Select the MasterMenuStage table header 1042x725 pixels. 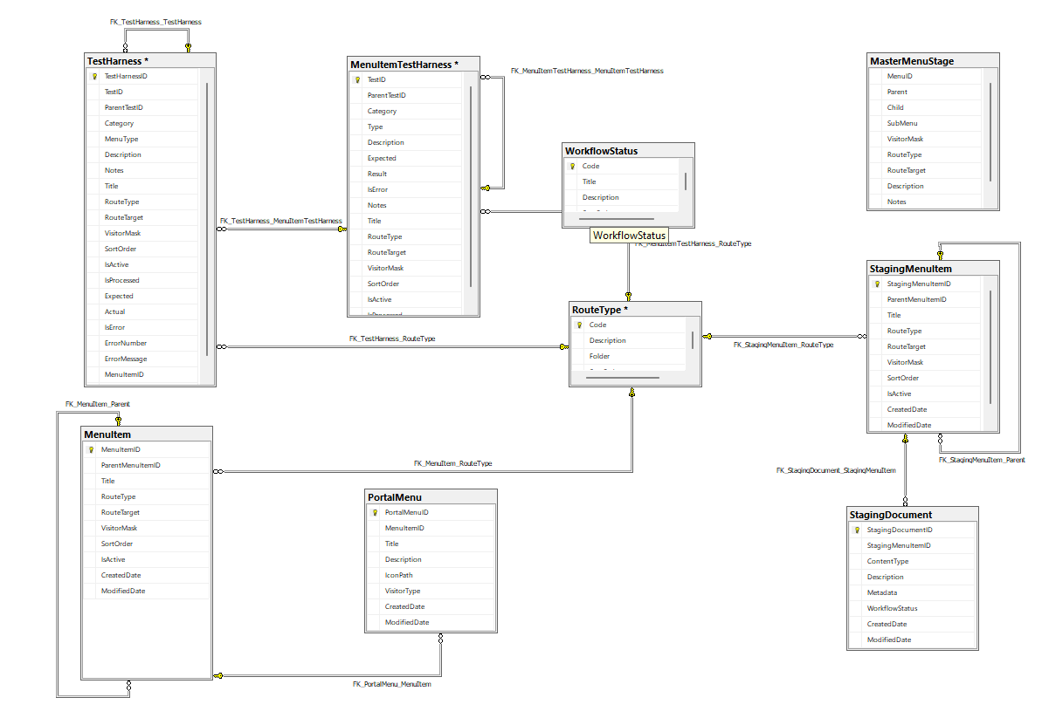pos(933,61)
